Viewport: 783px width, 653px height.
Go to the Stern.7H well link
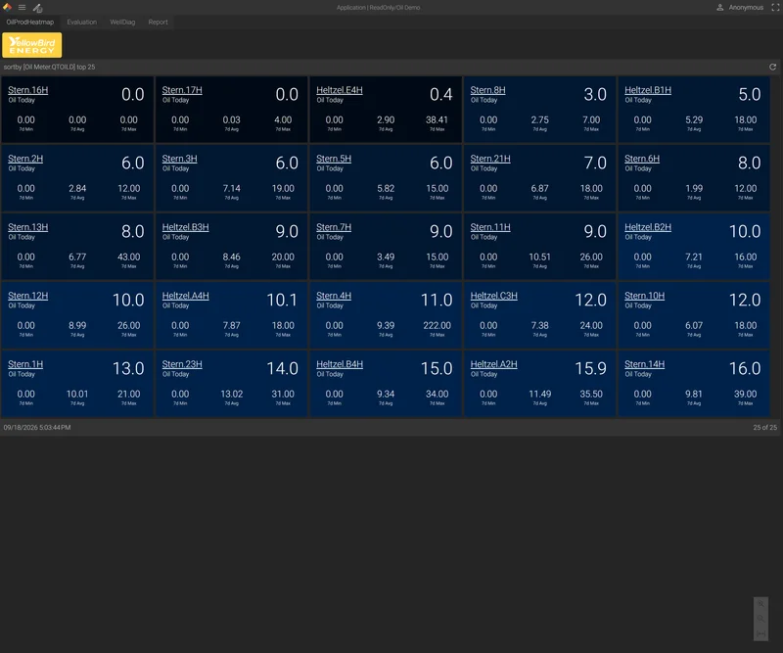334,227
